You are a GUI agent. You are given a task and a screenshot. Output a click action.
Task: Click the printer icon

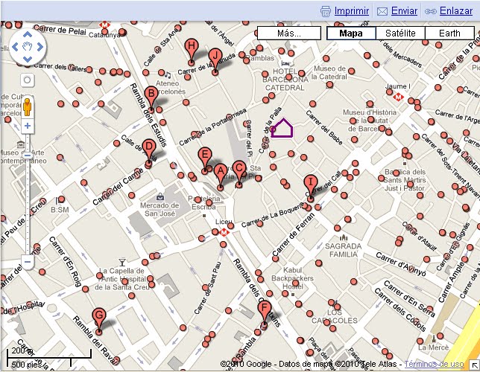326,11
